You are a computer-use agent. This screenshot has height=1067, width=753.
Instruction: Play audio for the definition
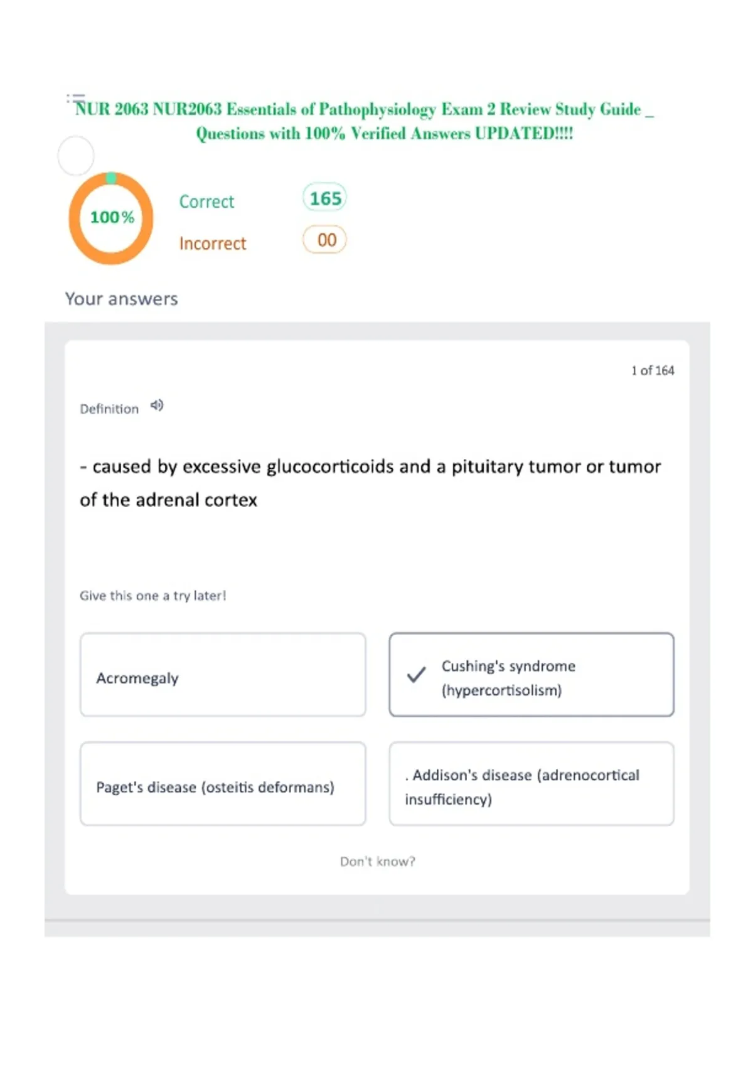(x=157, y=405)
